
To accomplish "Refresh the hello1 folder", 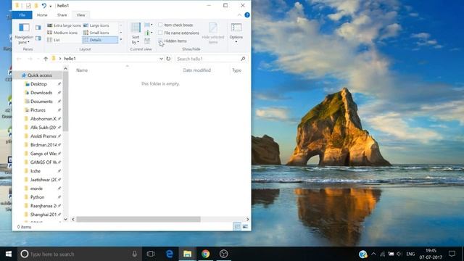I will click(168, 59).
